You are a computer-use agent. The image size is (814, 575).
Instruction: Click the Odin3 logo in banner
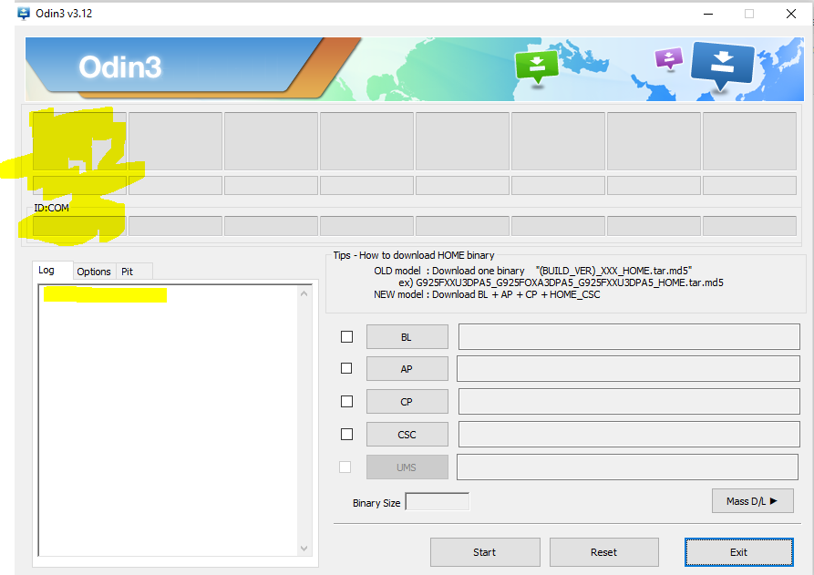coord(119,67)
